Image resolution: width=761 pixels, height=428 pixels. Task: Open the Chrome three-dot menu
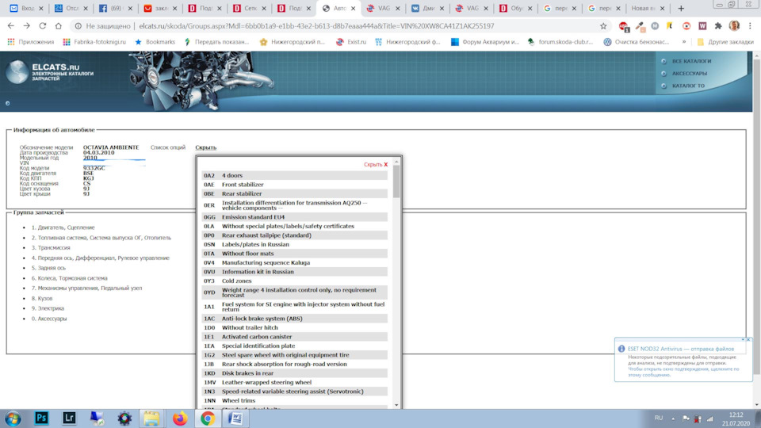click(x=750, y=25)
